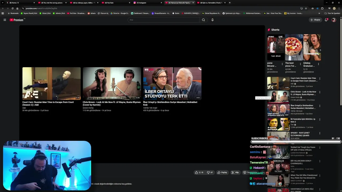
Task: Switch to 'bu videoyu yayın, lütfen' tab
Action: (84, 3)
